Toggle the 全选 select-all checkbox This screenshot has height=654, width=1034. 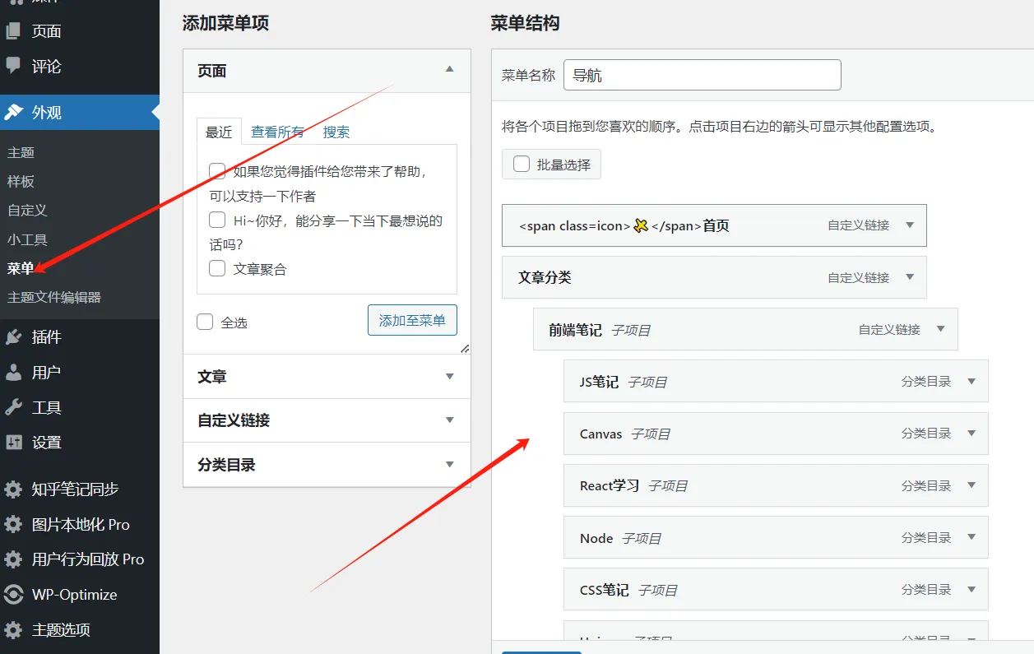[x=205, y=322]
